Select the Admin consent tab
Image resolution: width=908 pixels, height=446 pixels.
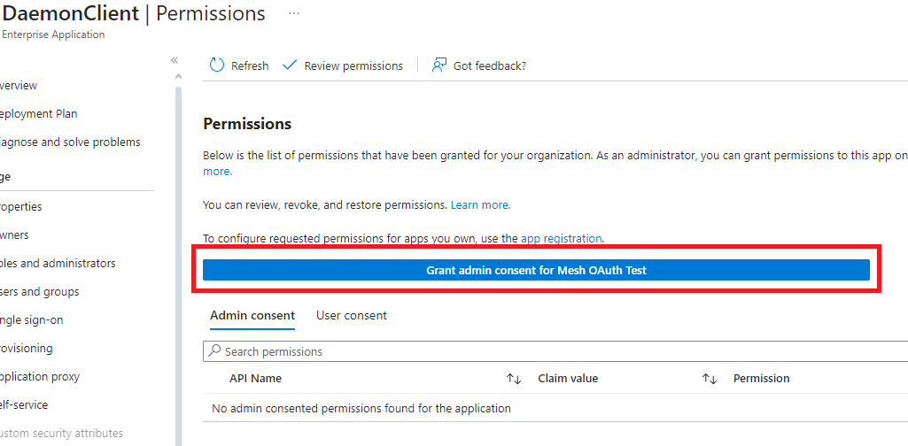point(252,315)
